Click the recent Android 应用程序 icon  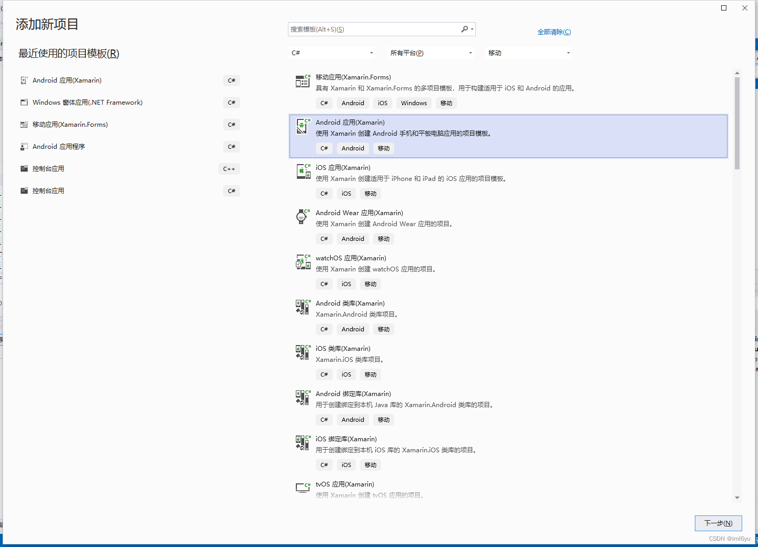[x=24, y=147]
